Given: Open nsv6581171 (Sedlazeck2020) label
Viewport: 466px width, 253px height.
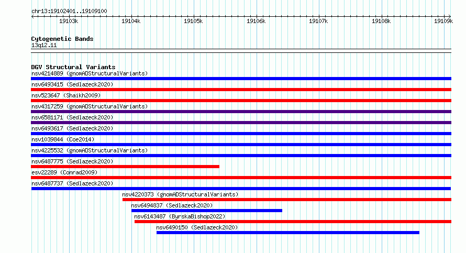Looking at the screenshot, I should (72, 117).
